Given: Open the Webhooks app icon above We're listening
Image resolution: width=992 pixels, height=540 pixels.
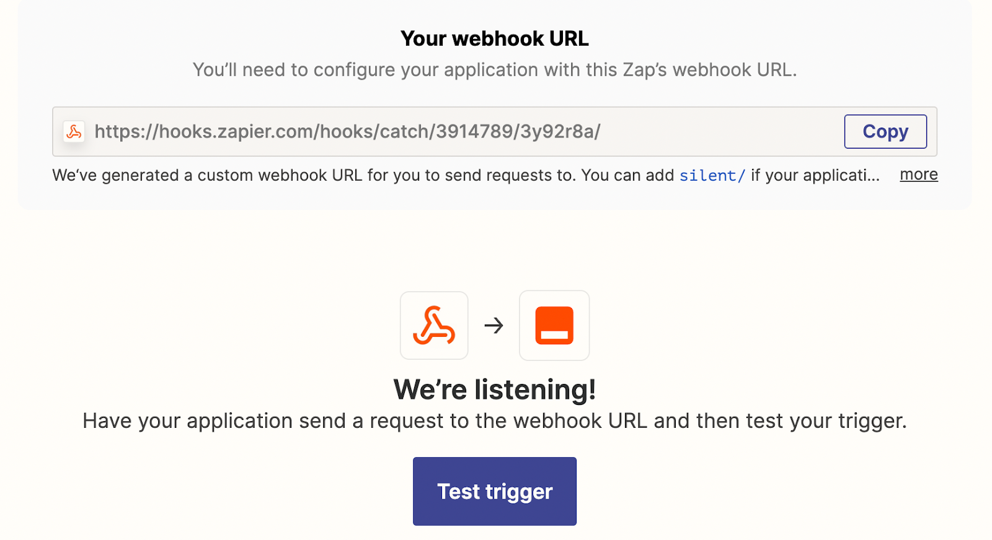Looking at the screenshot, I should (x=433, y=325).
